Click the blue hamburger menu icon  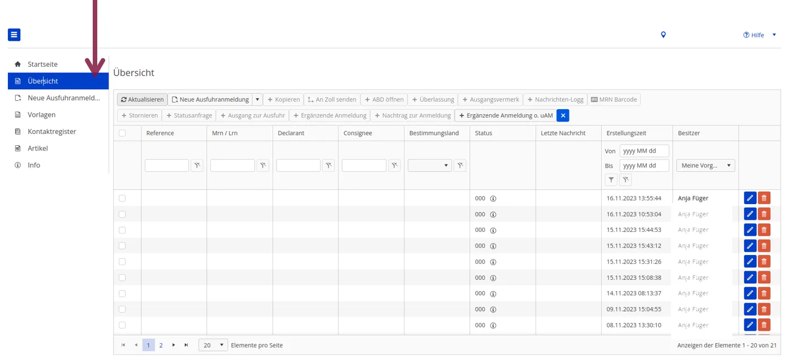(14, 35)
